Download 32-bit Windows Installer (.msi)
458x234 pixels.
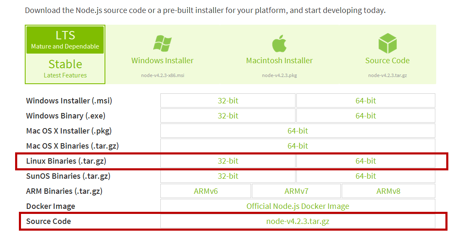pos(228,100)
